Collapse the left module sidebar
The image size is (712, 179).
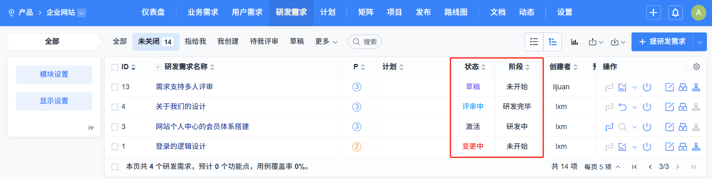point(92,128)
